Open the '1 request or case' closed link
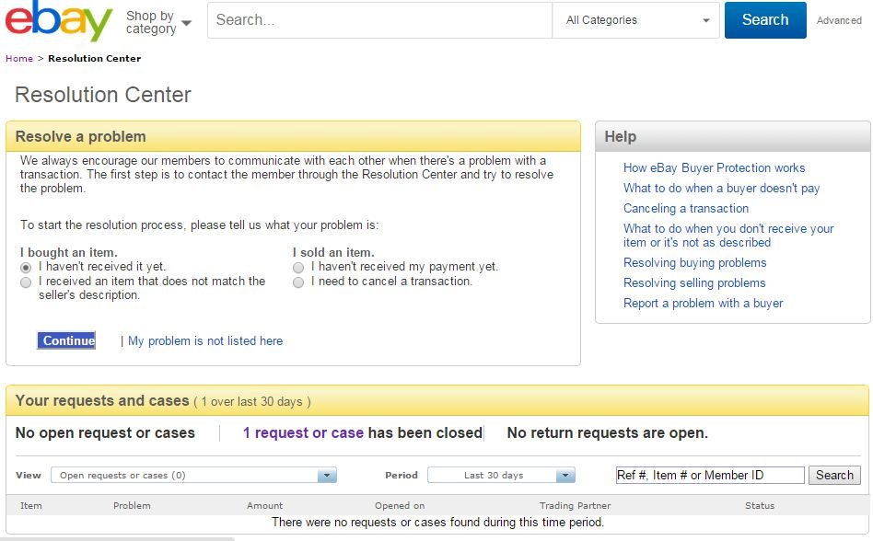The height and width of the screenshot is (541, 873). (x=304, y=432)
